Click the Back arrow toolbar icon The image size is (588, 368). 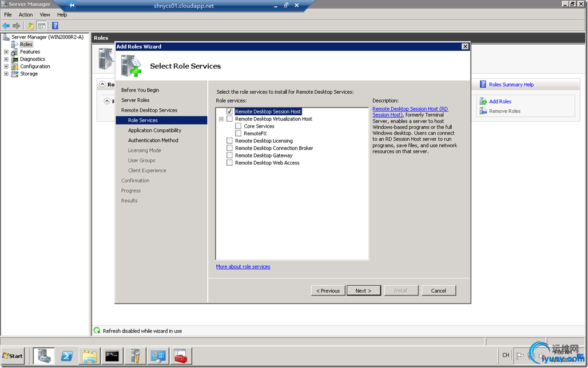pos(6,26)
